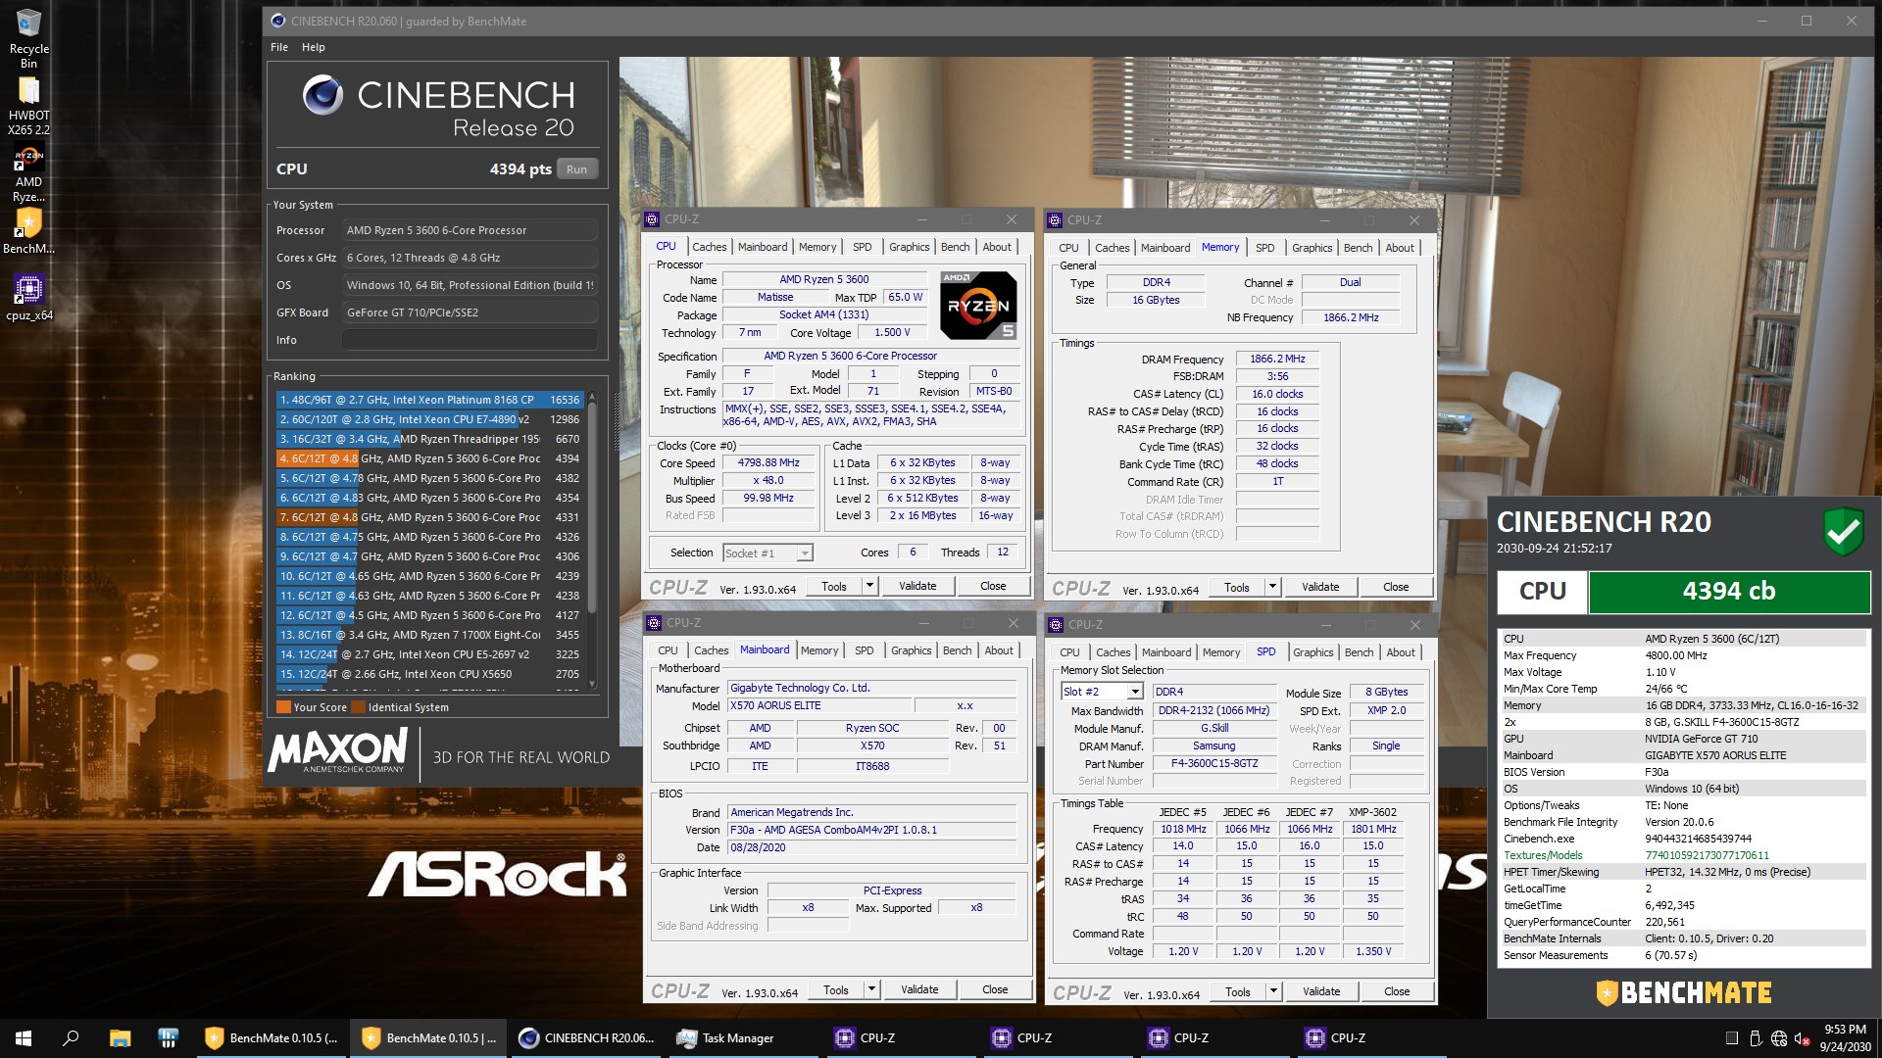Launch the AMD Ryzen Master desktop shortcut
The width and height of the screenshot is (1882, 1058).
tap(28, 173)
